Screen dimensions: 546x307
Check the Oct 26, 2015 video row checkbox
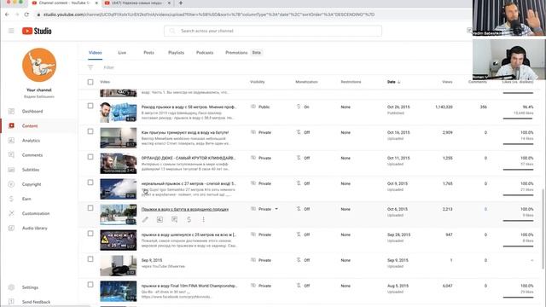[90, 106]
